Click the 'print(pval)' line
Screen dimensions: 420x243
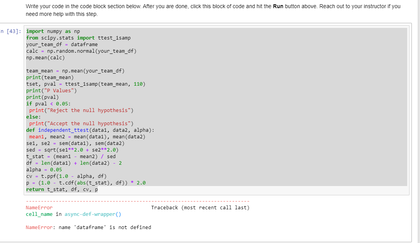pyautogui.click(x=42, y=97)
